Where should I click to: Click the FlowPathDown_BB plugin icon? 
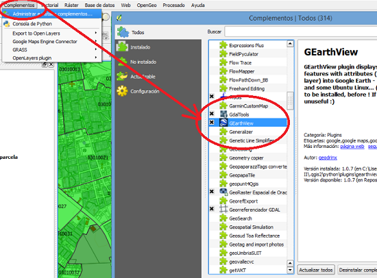pyautogui.click(x=223, y=80)
